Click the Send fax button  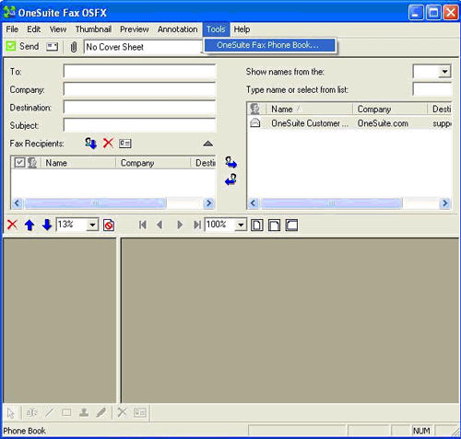[23, 47]
